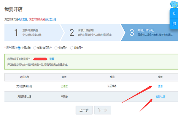Open the 支付宝认证 link

coord(50,19)
